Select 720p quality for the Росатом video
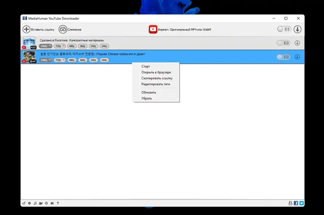This screenshot has width=324, height=215. [x=60, y=46]
